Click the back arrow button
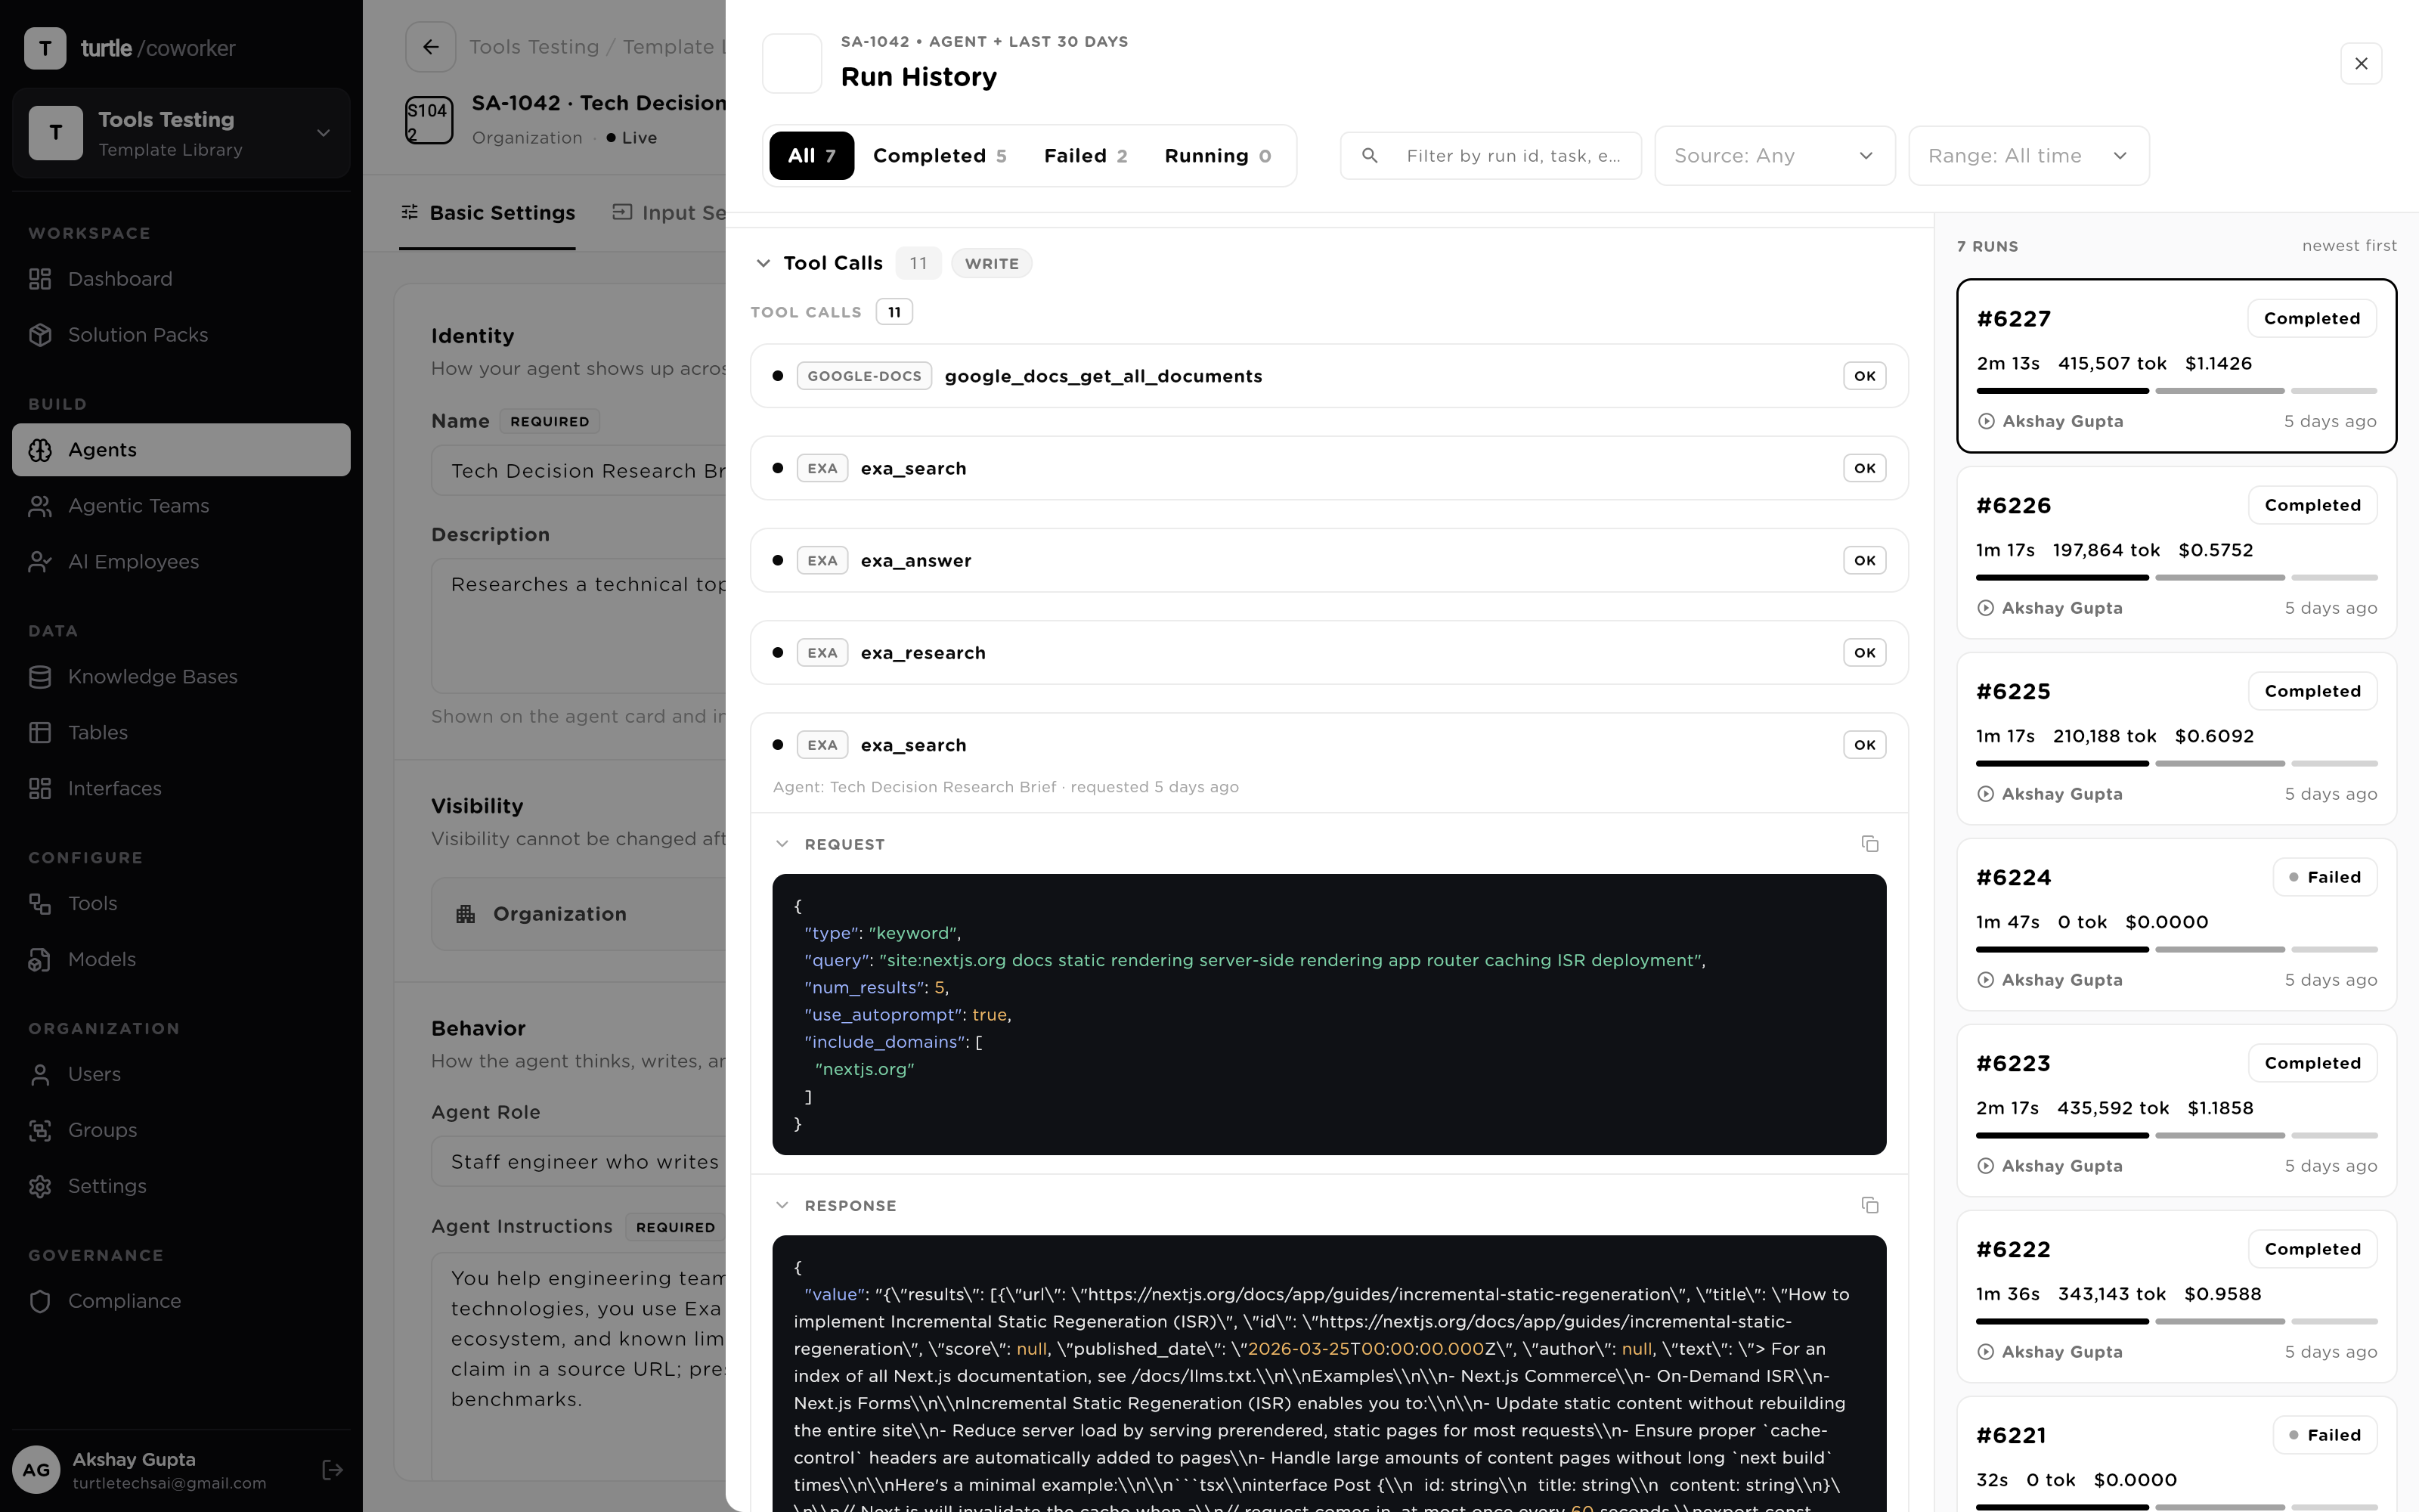 [x=431, y=47]
